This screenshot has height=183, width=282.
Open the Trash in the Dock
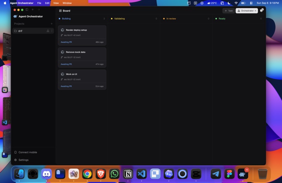[262, 174]
